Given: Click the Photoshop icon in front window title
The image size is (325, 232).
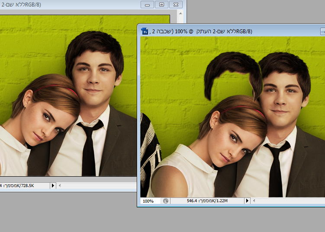Looking at the screenshot, I should click(x=145, y=31).
